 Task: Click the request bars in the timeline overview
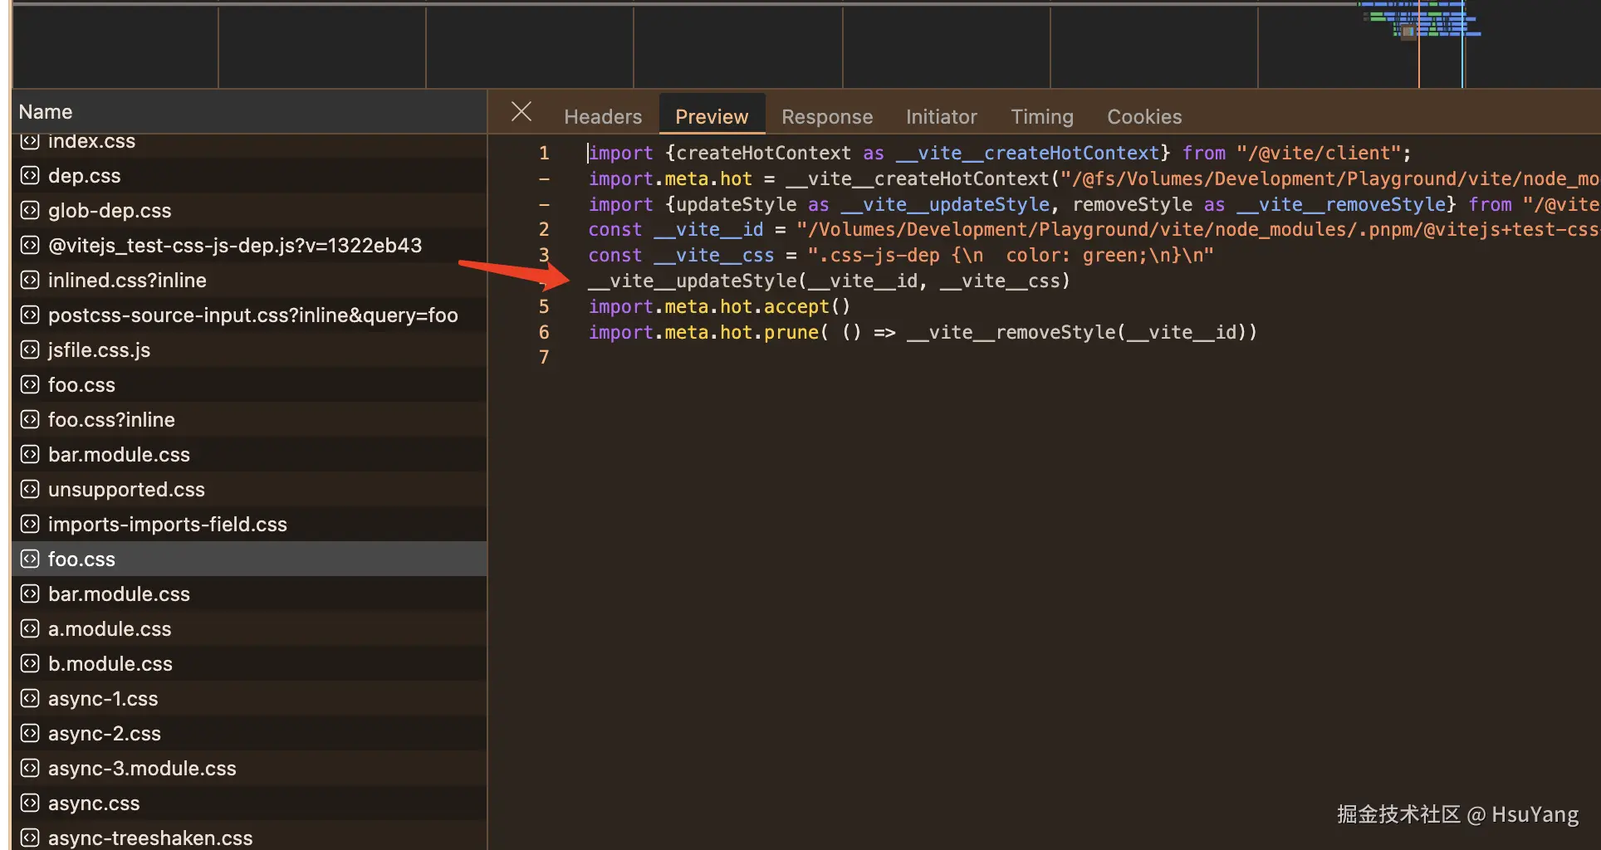(x=1420, y=19)
